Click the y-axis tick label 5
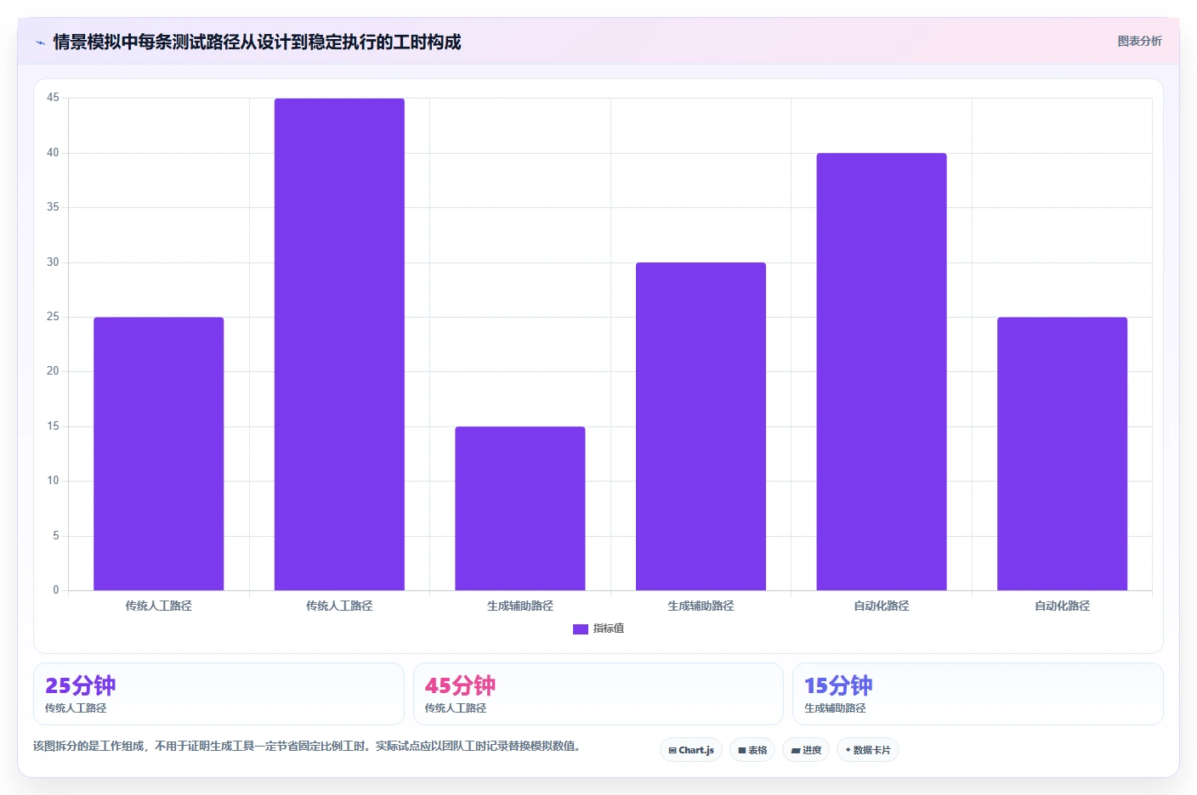The image size is (1197, 795). coord(56,536)
